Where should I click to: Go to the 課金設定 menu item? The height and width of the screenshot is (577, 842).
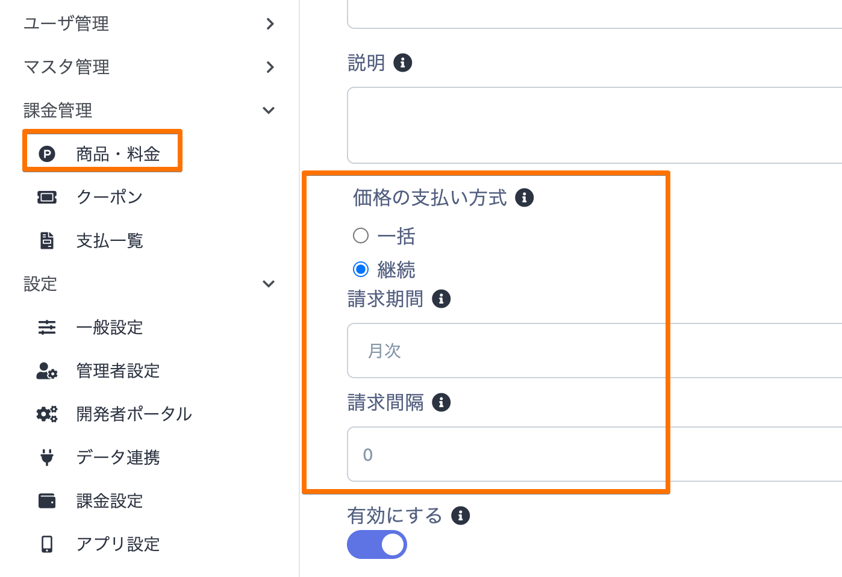click(x=110, y=501)
